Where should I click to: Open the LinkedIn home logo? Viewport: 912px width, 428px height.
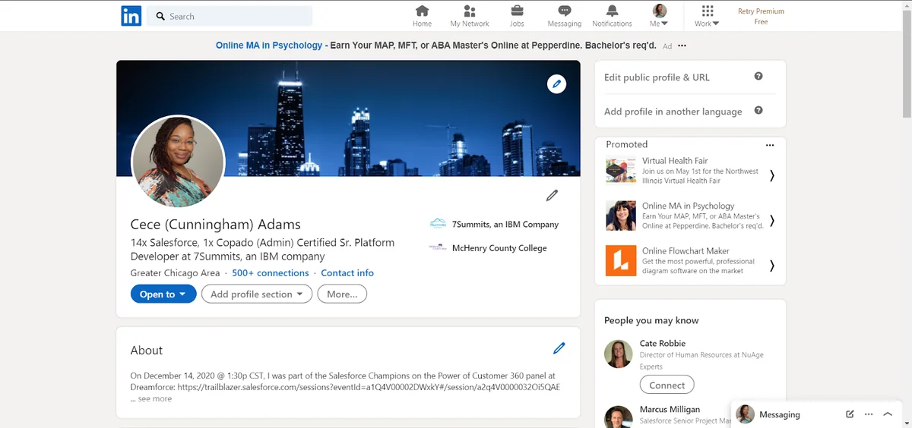click(x=131, y=16)
